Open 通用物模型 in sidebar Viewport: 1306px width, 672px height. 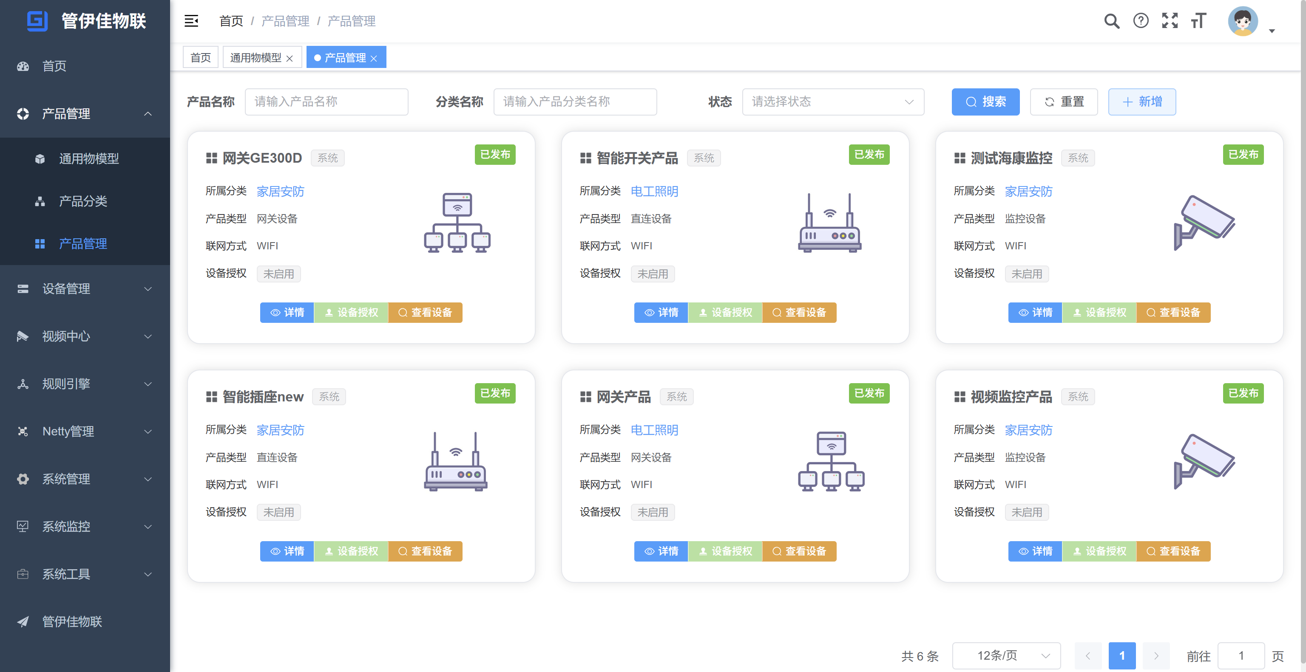coord(85,158)
